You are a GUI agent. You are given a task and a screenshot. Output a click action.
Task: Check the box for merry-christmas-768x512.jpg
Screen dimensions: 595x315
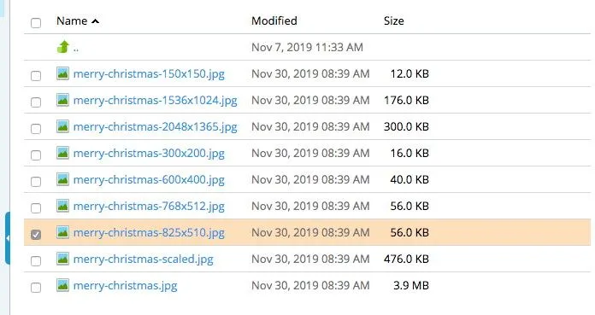36,207
